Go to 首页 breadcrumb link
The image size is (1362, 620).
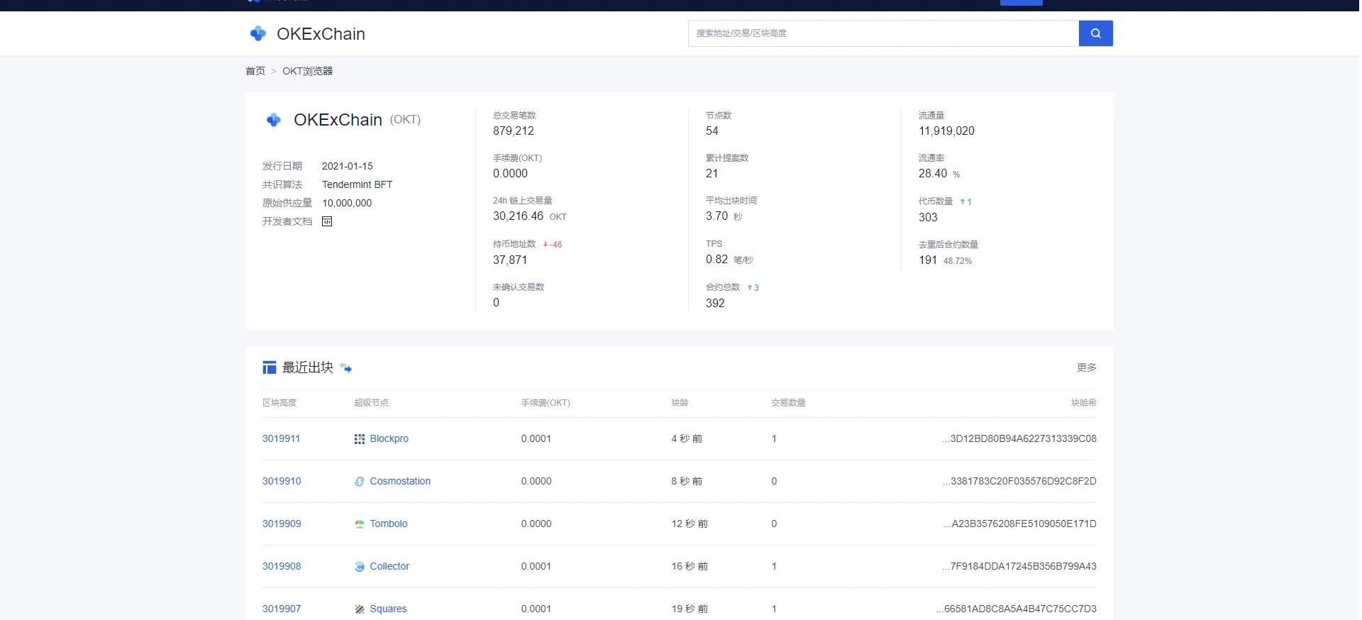click(x=255, y=71)
